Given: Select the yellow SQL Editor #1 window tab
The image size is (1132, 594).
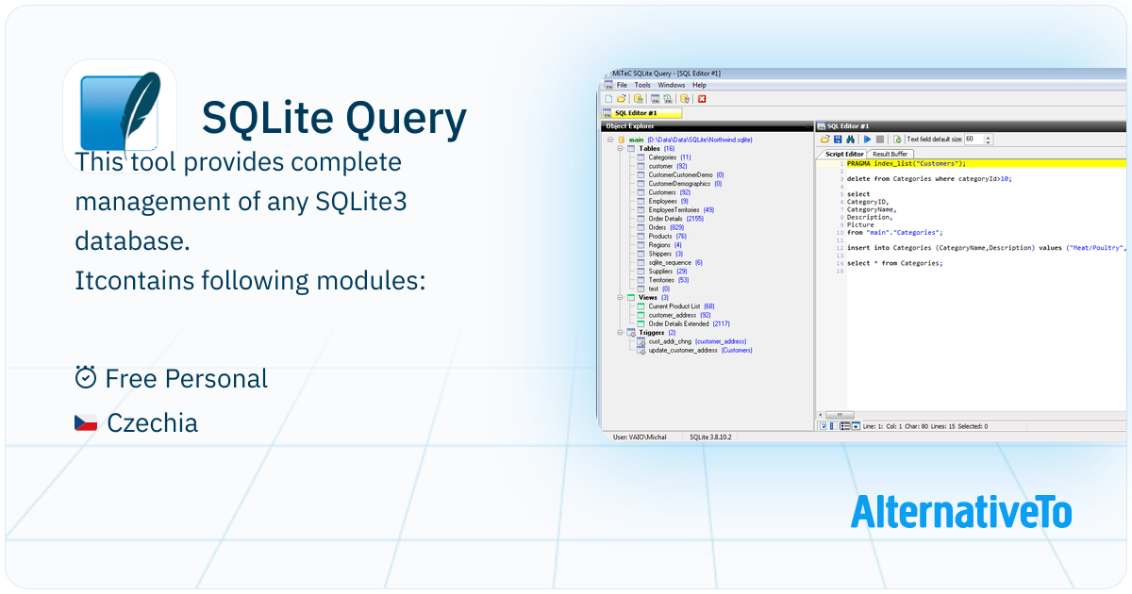Looking at the screenshot, I should point(641,113).
